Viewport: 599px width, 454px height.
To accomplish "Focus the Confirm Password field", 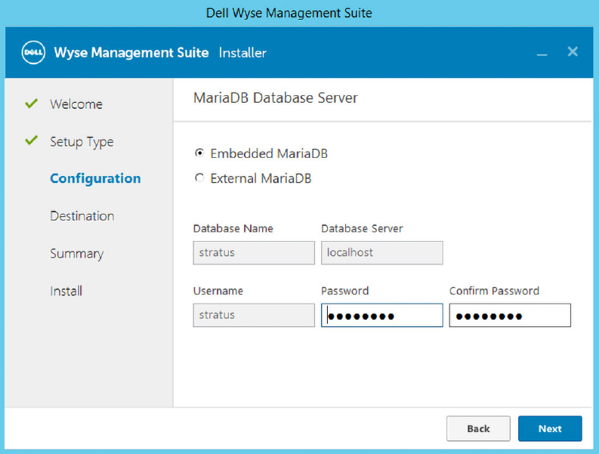I will [510, 315].
